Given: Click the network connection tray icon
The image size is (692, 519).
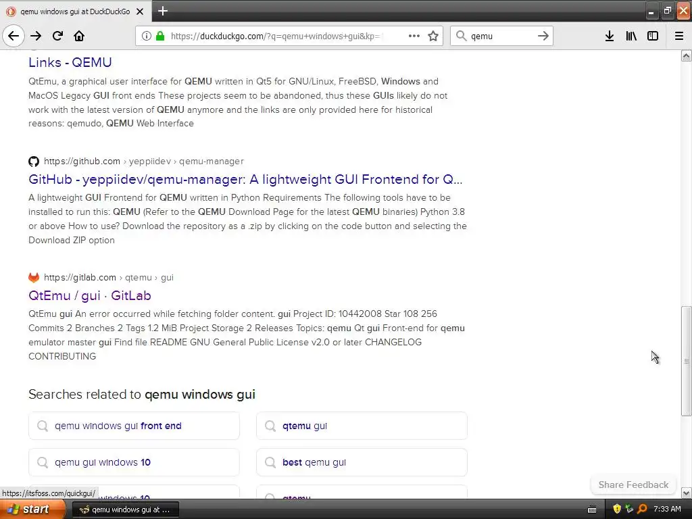Looking at the screenshot, I should (629, 510).
